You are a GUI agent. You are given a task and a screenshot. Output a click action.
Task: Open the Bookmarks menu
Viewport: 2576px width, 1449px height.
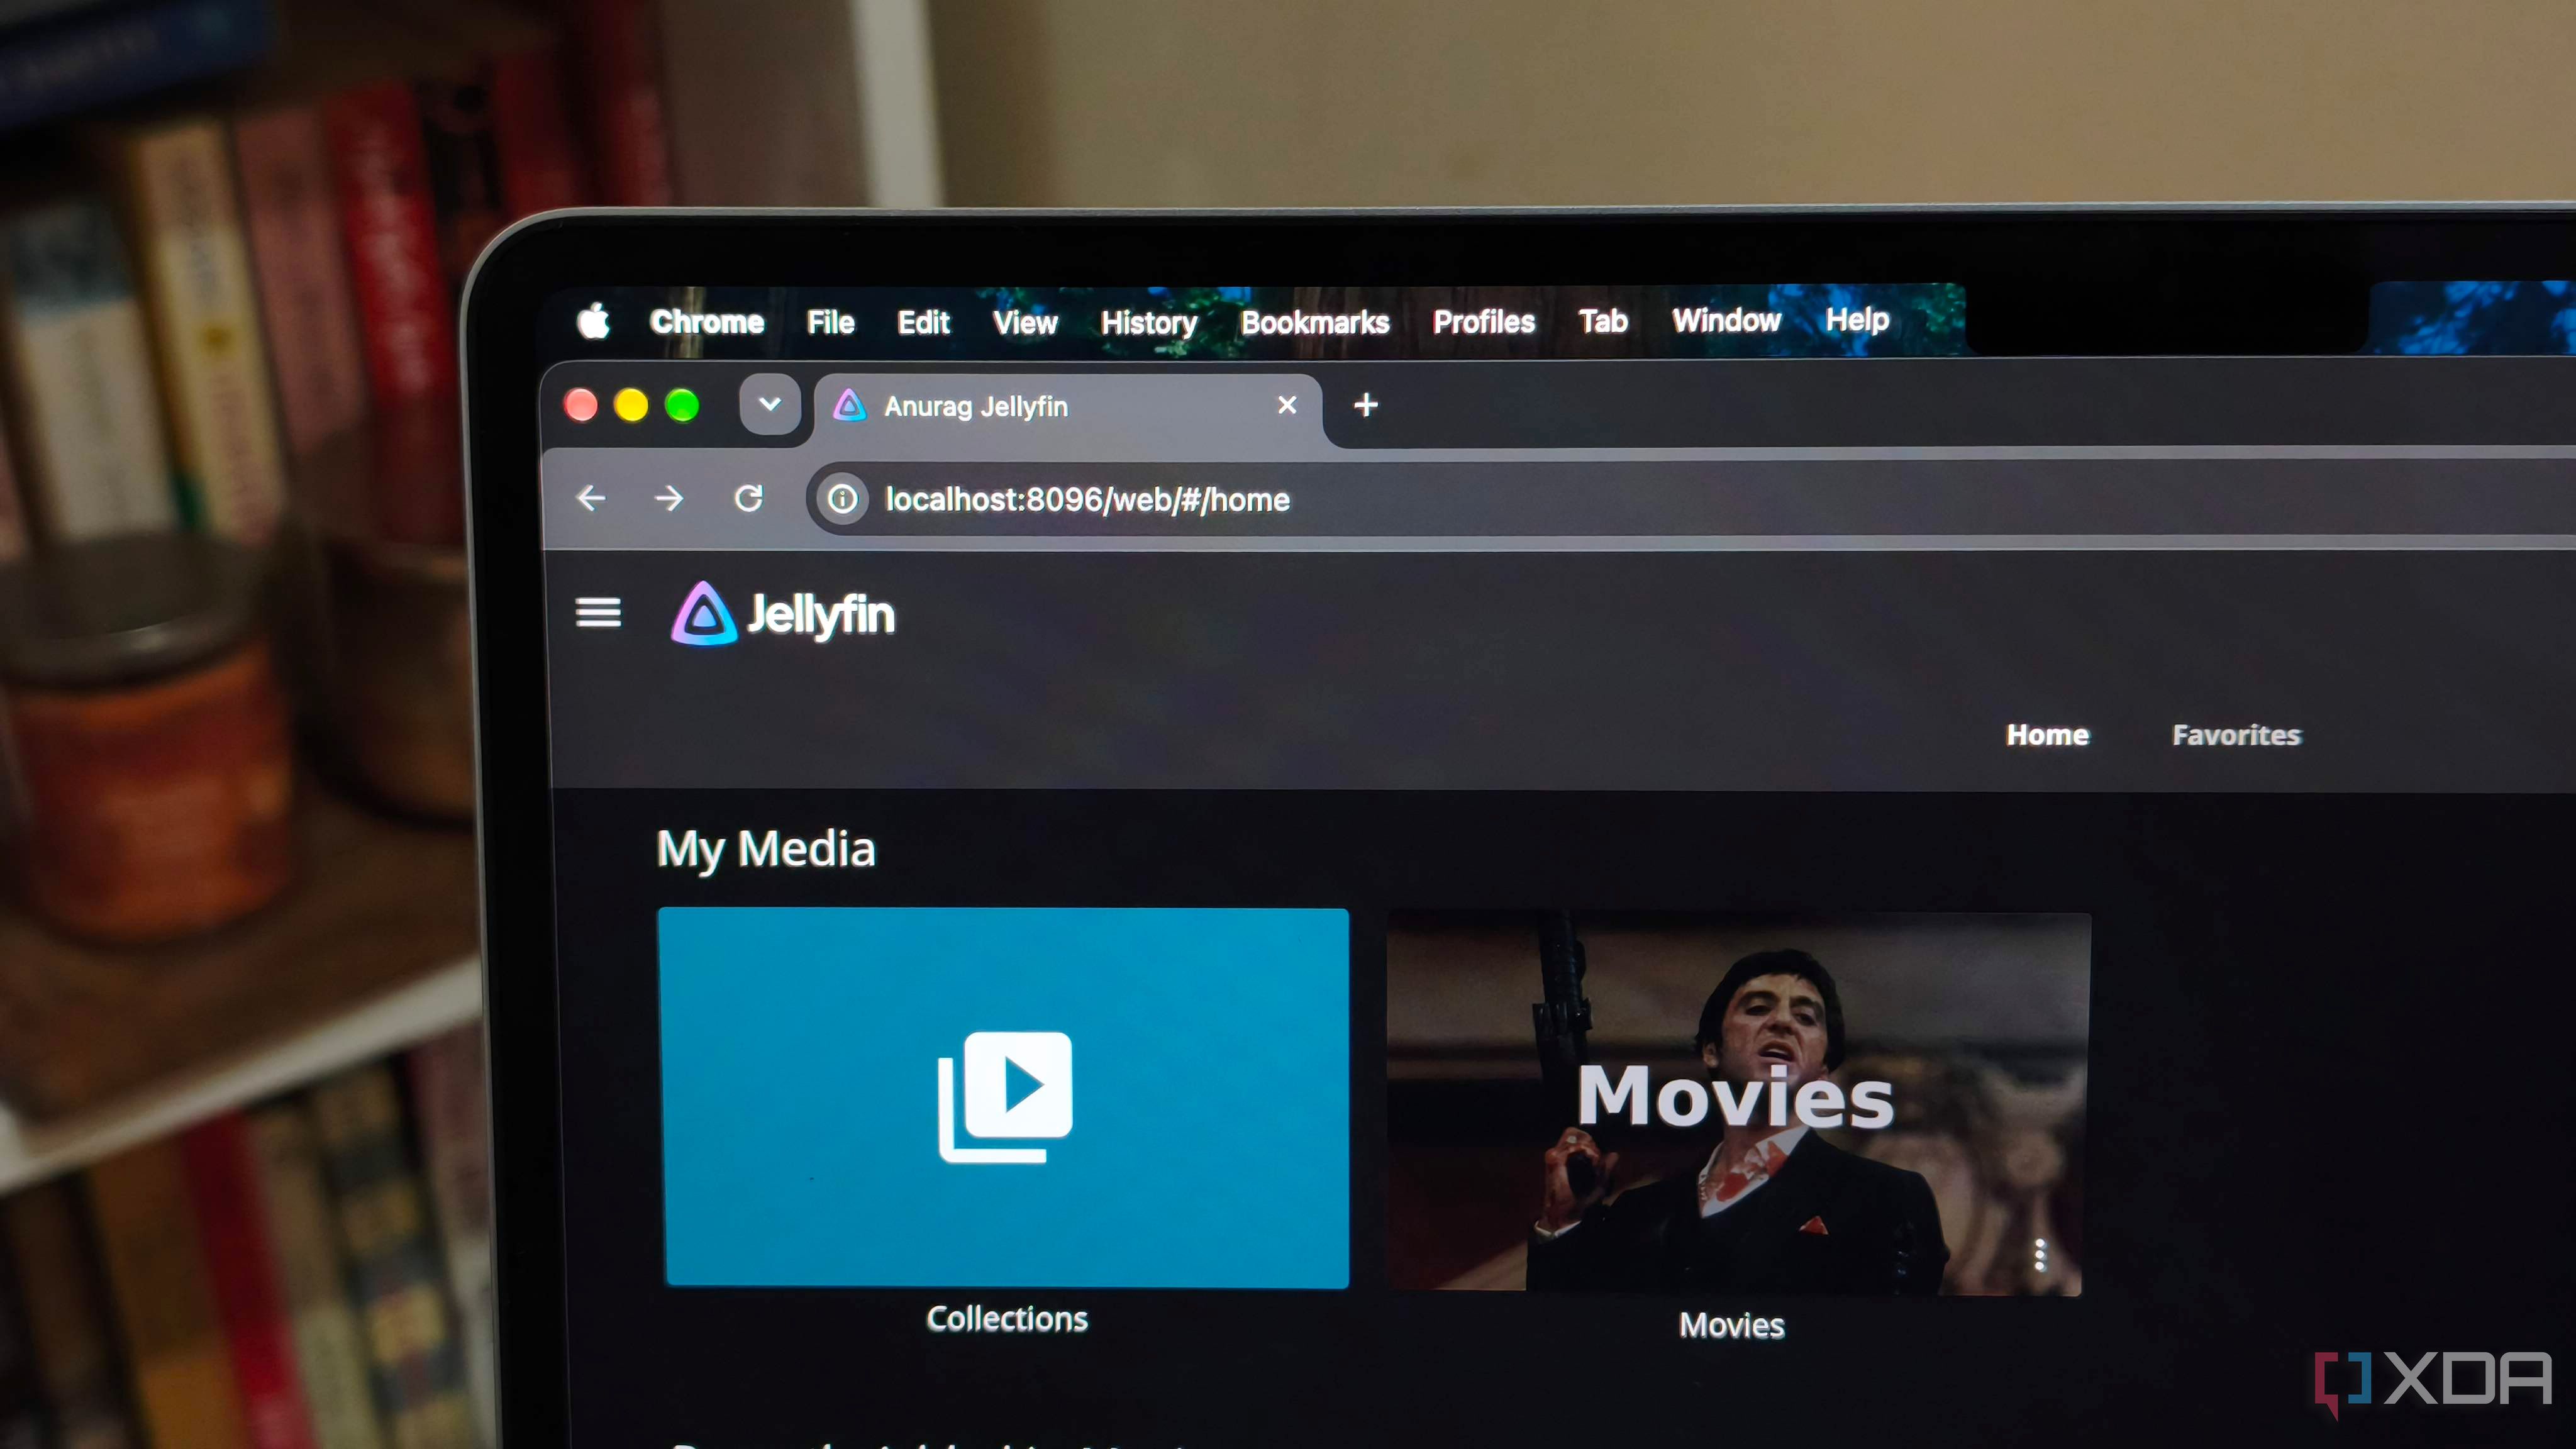tap(1315, 322)
